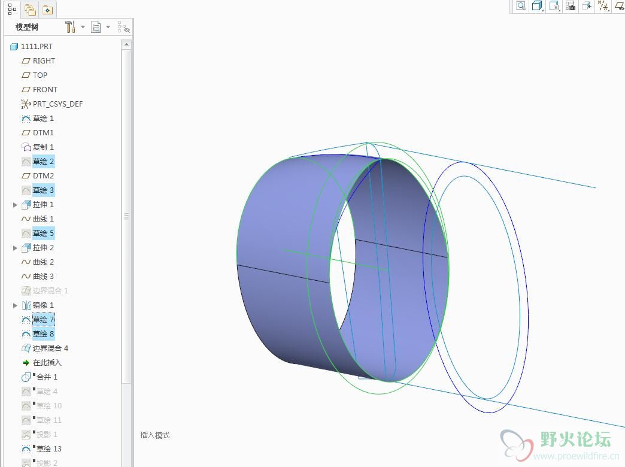Click the View Normal cube-arrow icon

[x=587, y=5]
